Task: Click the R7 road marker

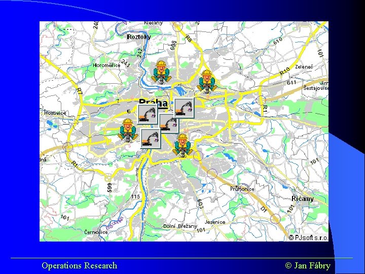Action: (80, 91)
